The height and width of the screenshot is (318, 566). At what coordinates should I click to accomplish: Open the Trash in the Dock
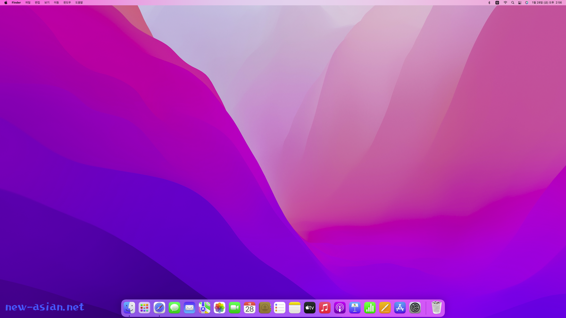(x=436, y=308)
